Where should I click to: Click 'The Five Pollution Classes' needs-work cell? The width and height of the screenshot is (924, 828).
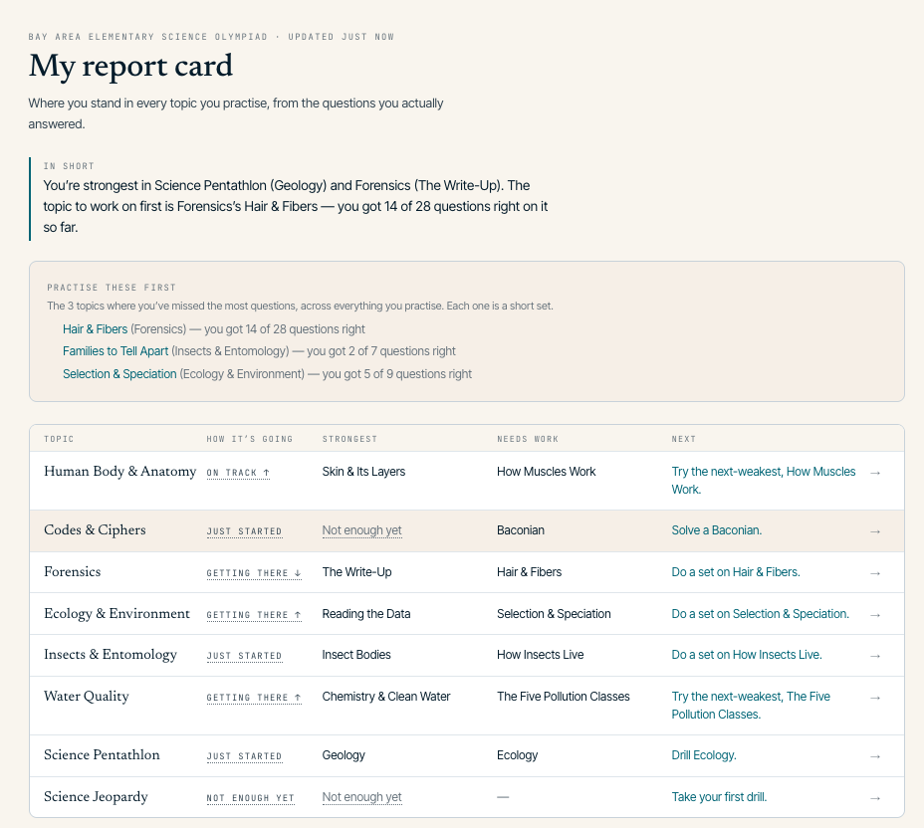tap(564, 696)
